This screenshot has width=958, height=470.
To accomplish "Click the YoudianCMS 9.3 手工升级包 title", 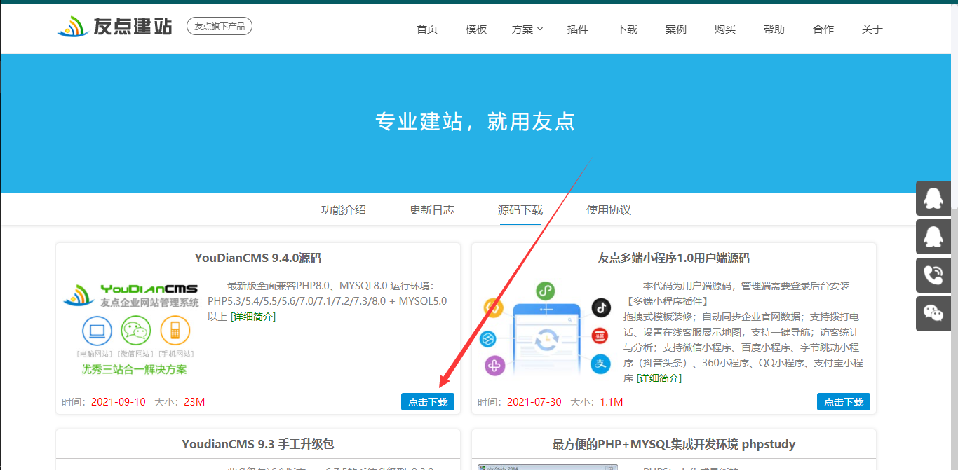I will click(x=258, y=444).
